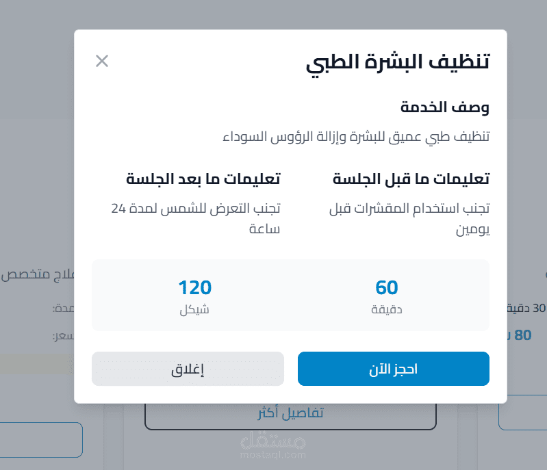Screen dimensions: 547x470
Task: Select the وصف الخدمة heading
Action: [x=444, y=107]
